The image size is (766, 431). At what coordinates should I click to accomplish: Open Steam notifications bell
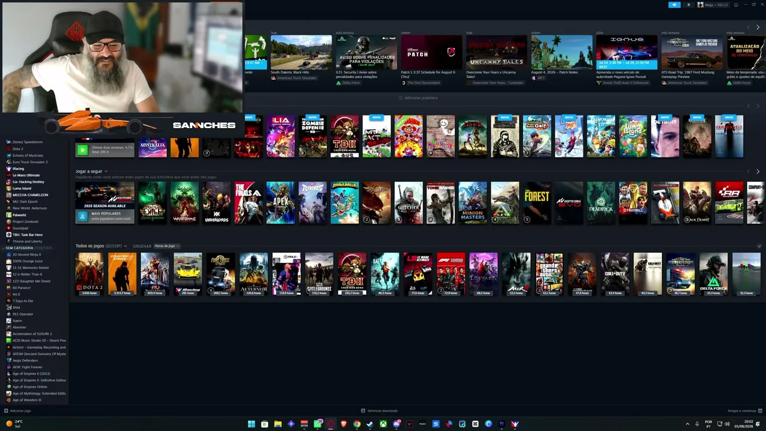pos(688,5)
